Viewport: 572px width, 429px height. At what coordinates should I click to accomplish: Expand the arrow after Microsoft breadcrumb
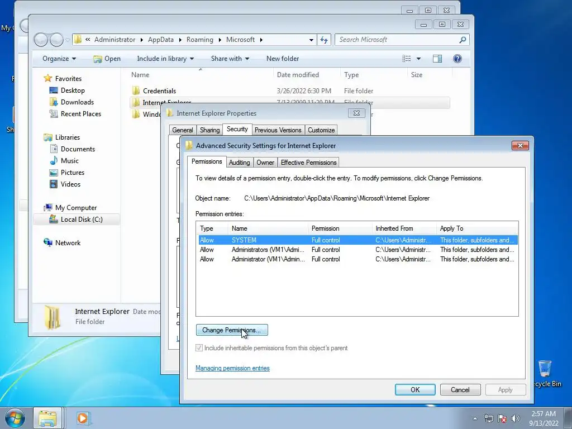pos(261,40)
